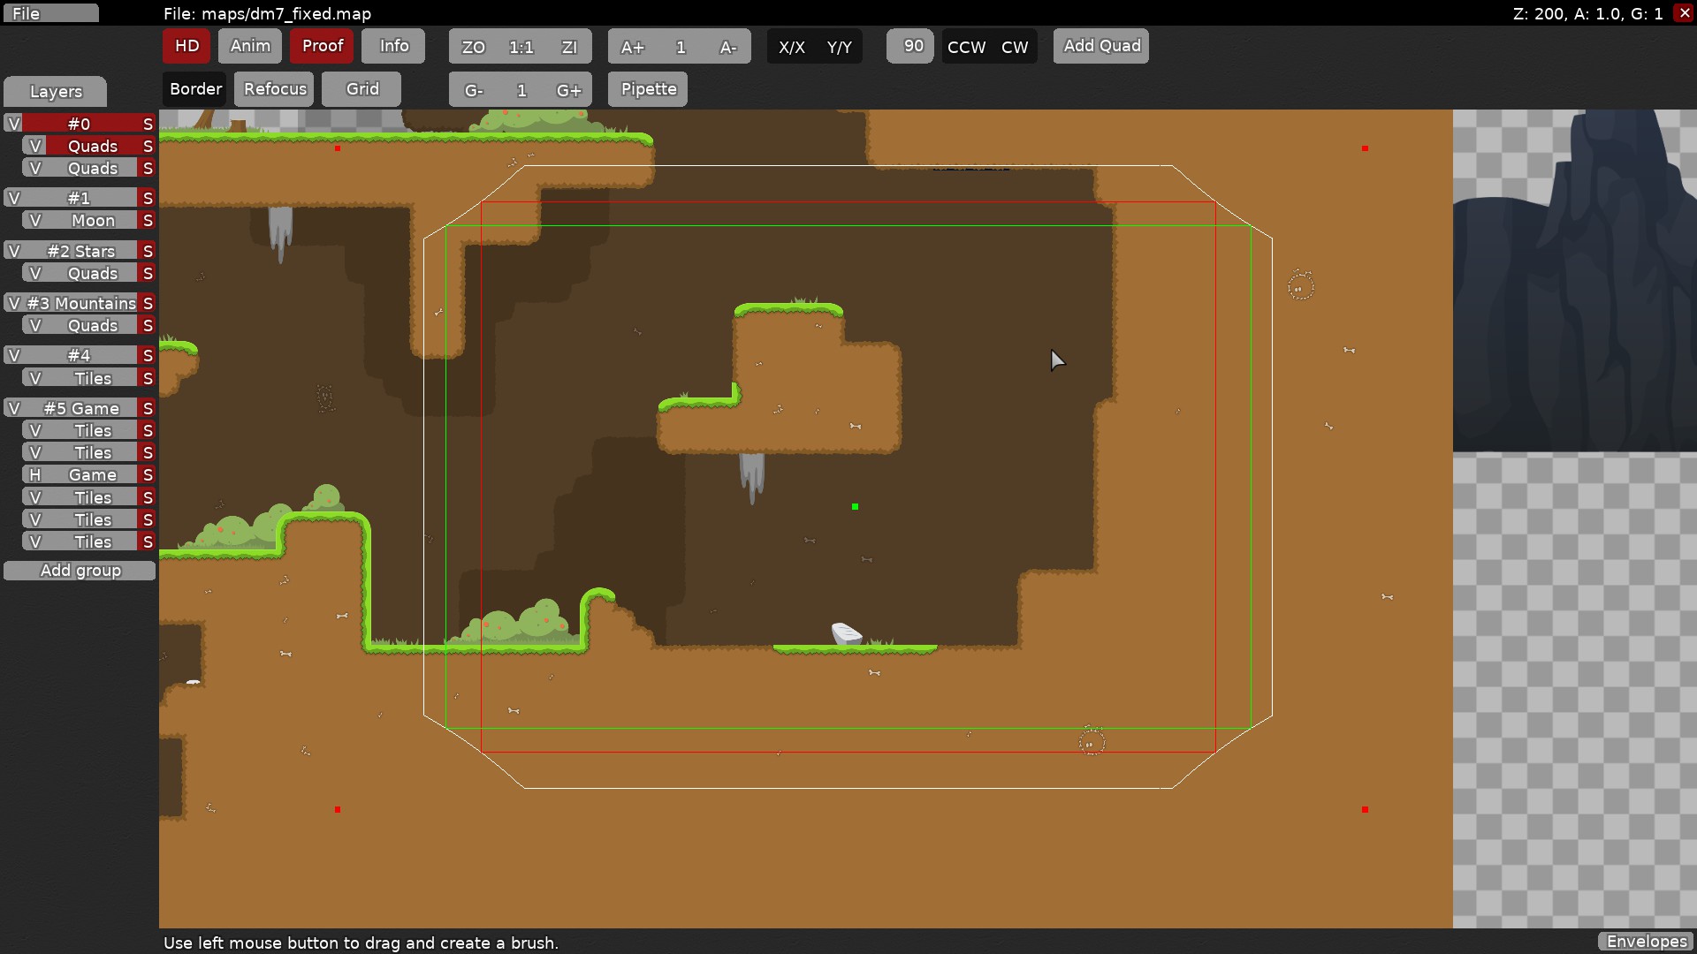This screenshot has height=954, width=1697.
Task: Flip vertically with the Y/Y button
Action: click(x=839, y=47)
